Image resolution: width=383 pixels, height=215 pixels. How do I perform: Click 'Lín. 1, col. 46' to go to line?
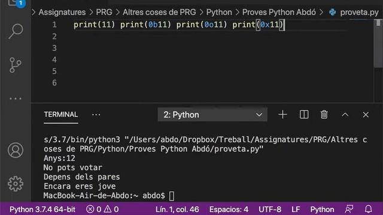(177, 209)
